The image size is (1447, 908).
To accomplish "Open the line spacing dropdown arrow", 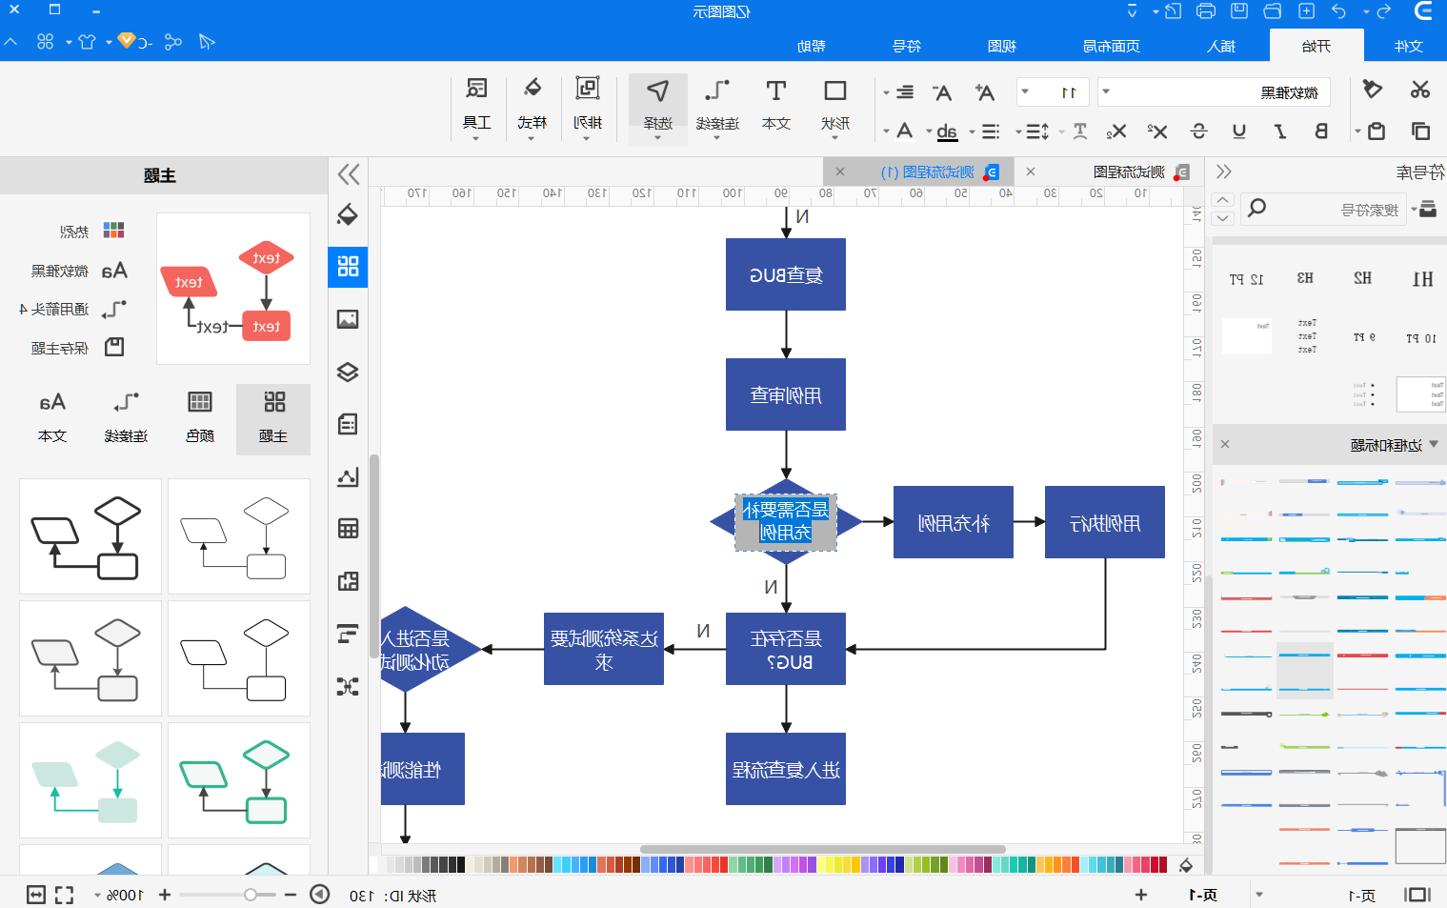I will tap(1018, 131).
